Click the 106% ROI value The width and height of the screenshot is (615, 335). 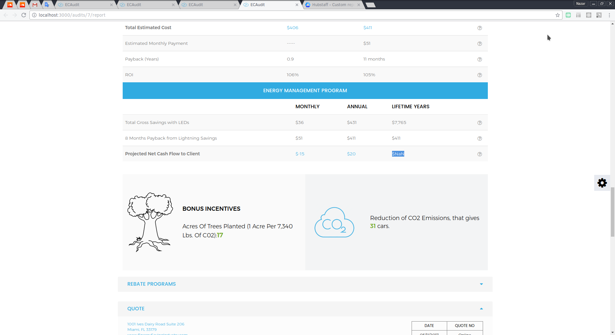(293, 75)
